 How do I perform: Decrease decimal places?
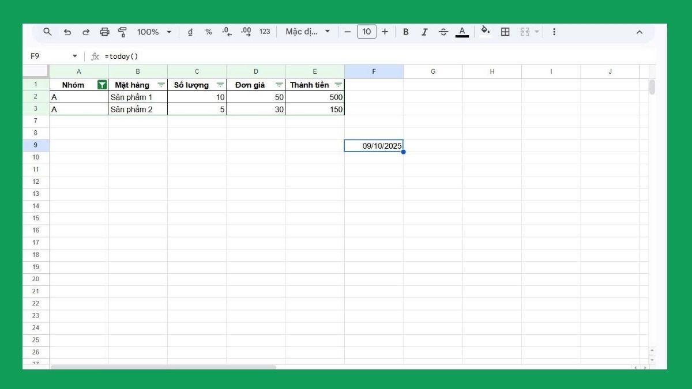(226, 32)
